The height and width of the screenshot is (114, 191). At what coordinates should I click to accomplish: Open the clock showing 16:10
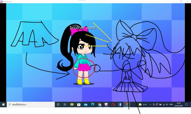(x=179, y=104)
